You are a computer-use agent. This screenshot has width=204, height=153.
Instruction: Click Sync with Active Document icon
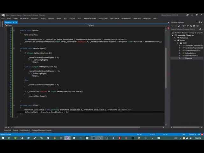point(188,26)
